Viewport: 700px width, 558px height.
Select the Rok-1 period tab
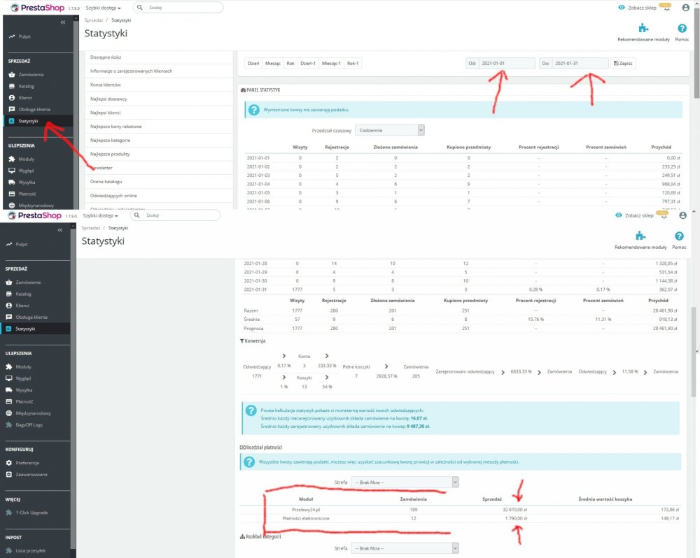pos(353,64)
